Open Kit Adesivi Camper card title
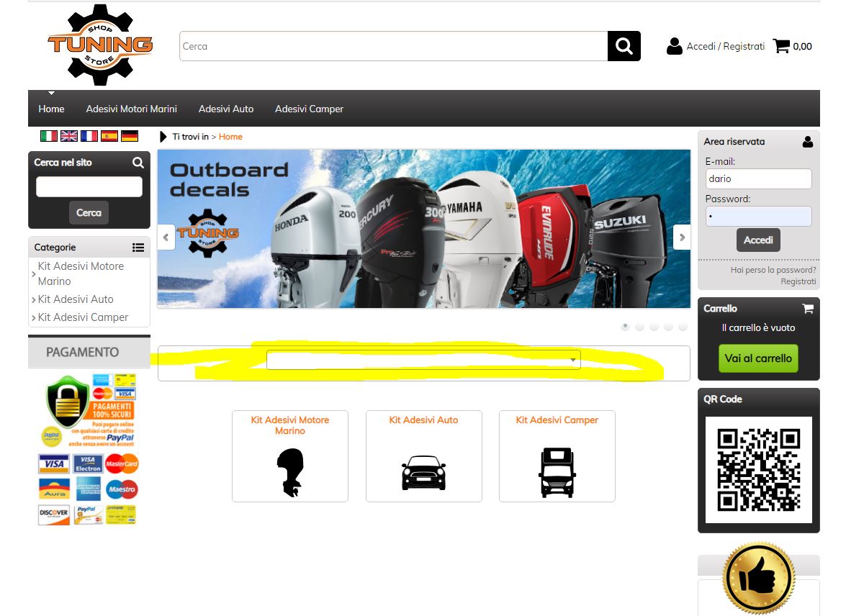This screenshot has width=846, height=616. pos(557,420)
